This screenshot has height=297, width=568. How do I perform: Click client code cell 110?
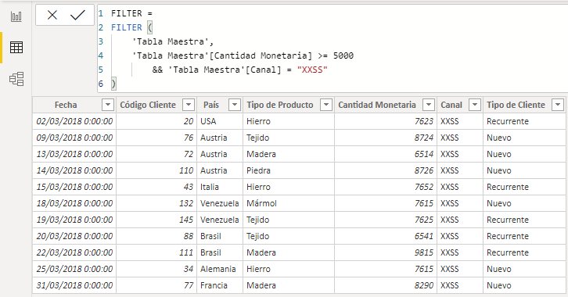point(156,170)
